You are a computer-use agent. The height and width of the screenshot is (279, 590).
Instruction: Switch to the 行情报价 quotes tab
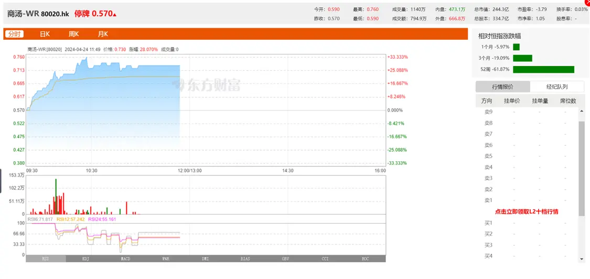[503, 87]
